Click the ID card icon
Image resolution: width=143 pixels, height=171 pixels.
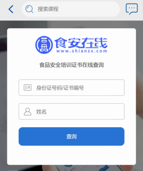pyautogui.click(x=28, y=87)
